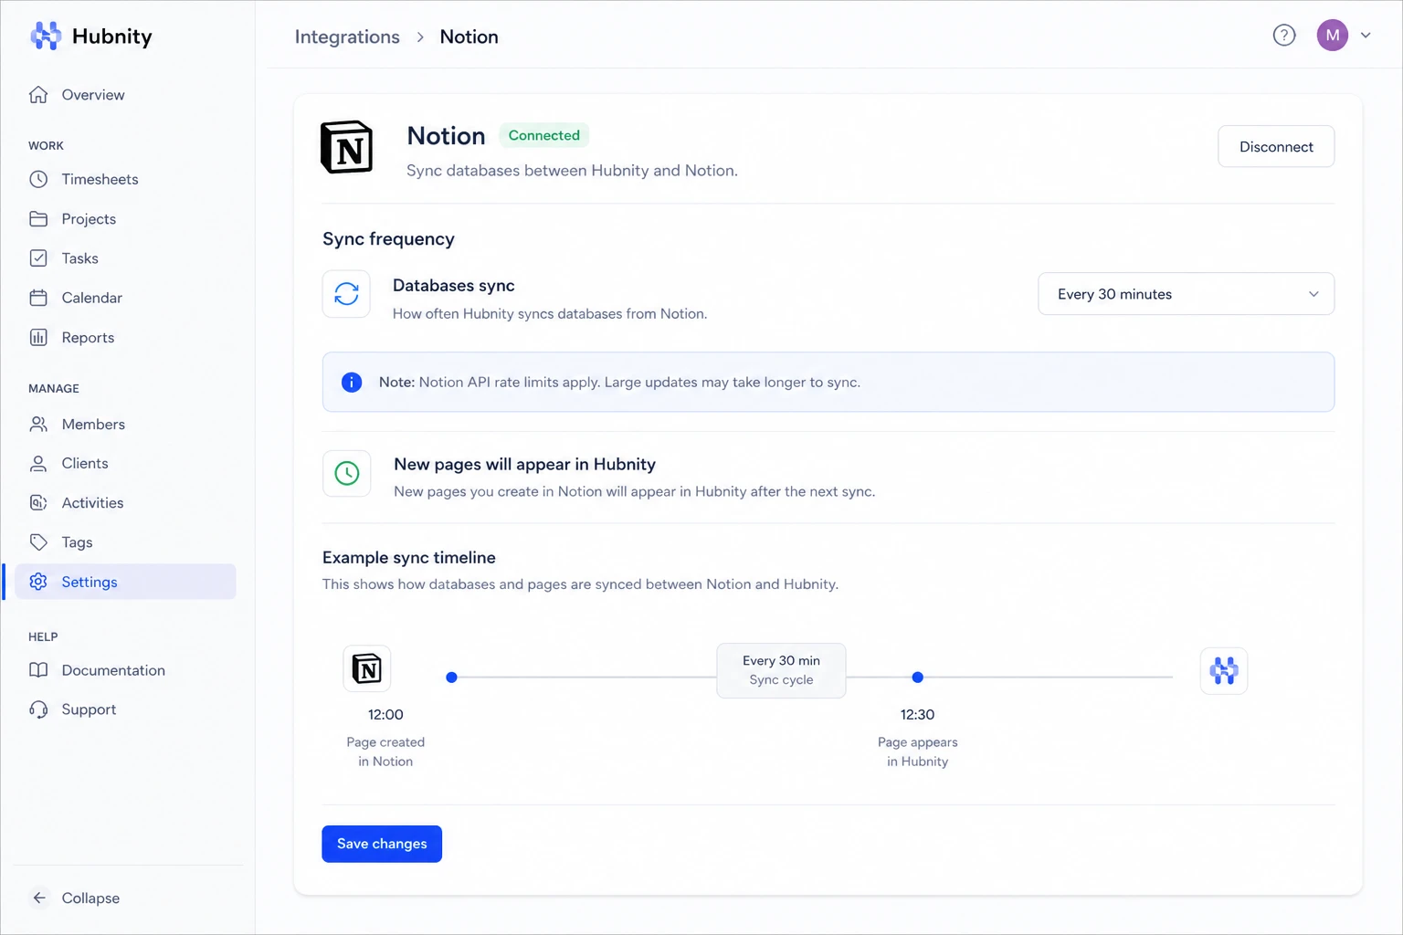Collapse the sidebar using Collapse label
This screenshot has height=935, width=1403.
[90, 898]
